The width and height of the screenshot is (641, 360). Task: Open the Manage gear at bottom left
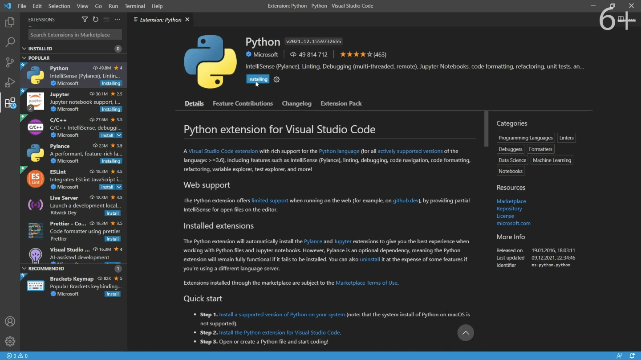pos(10,342)
